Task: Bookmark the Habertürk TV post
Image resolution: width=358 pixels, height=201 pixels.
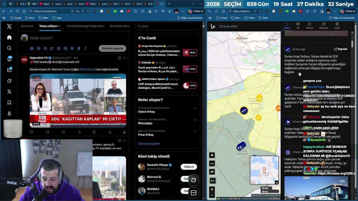Action: tap(94, 132)
